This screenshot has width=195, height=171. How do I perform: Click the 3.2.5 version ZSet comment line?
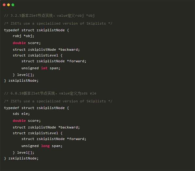pyautogui.click(x=49, y=16)
